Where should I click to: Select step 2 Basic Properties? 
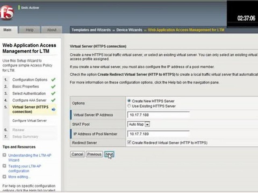[26, 87]
